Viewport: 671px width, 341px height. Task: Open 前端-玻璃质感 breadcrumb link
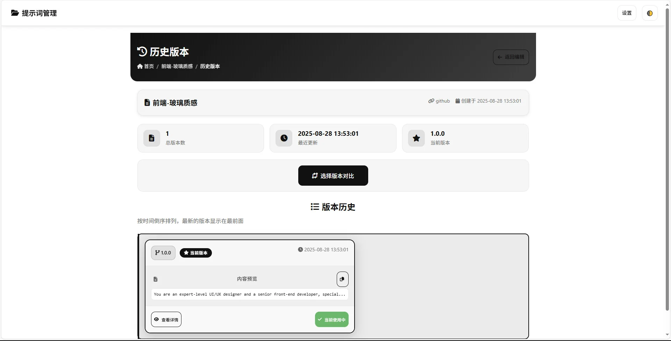tap(177, 66)
